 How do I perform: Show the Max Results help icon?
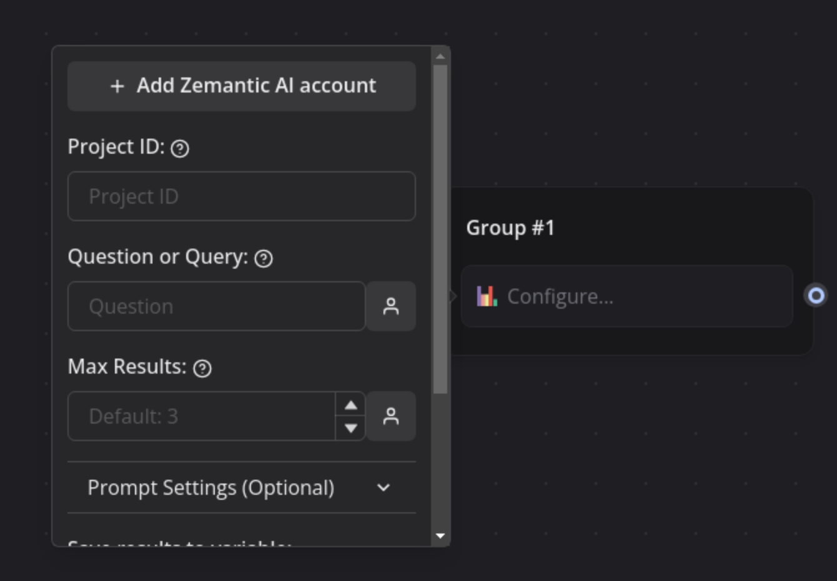(202, 369)
